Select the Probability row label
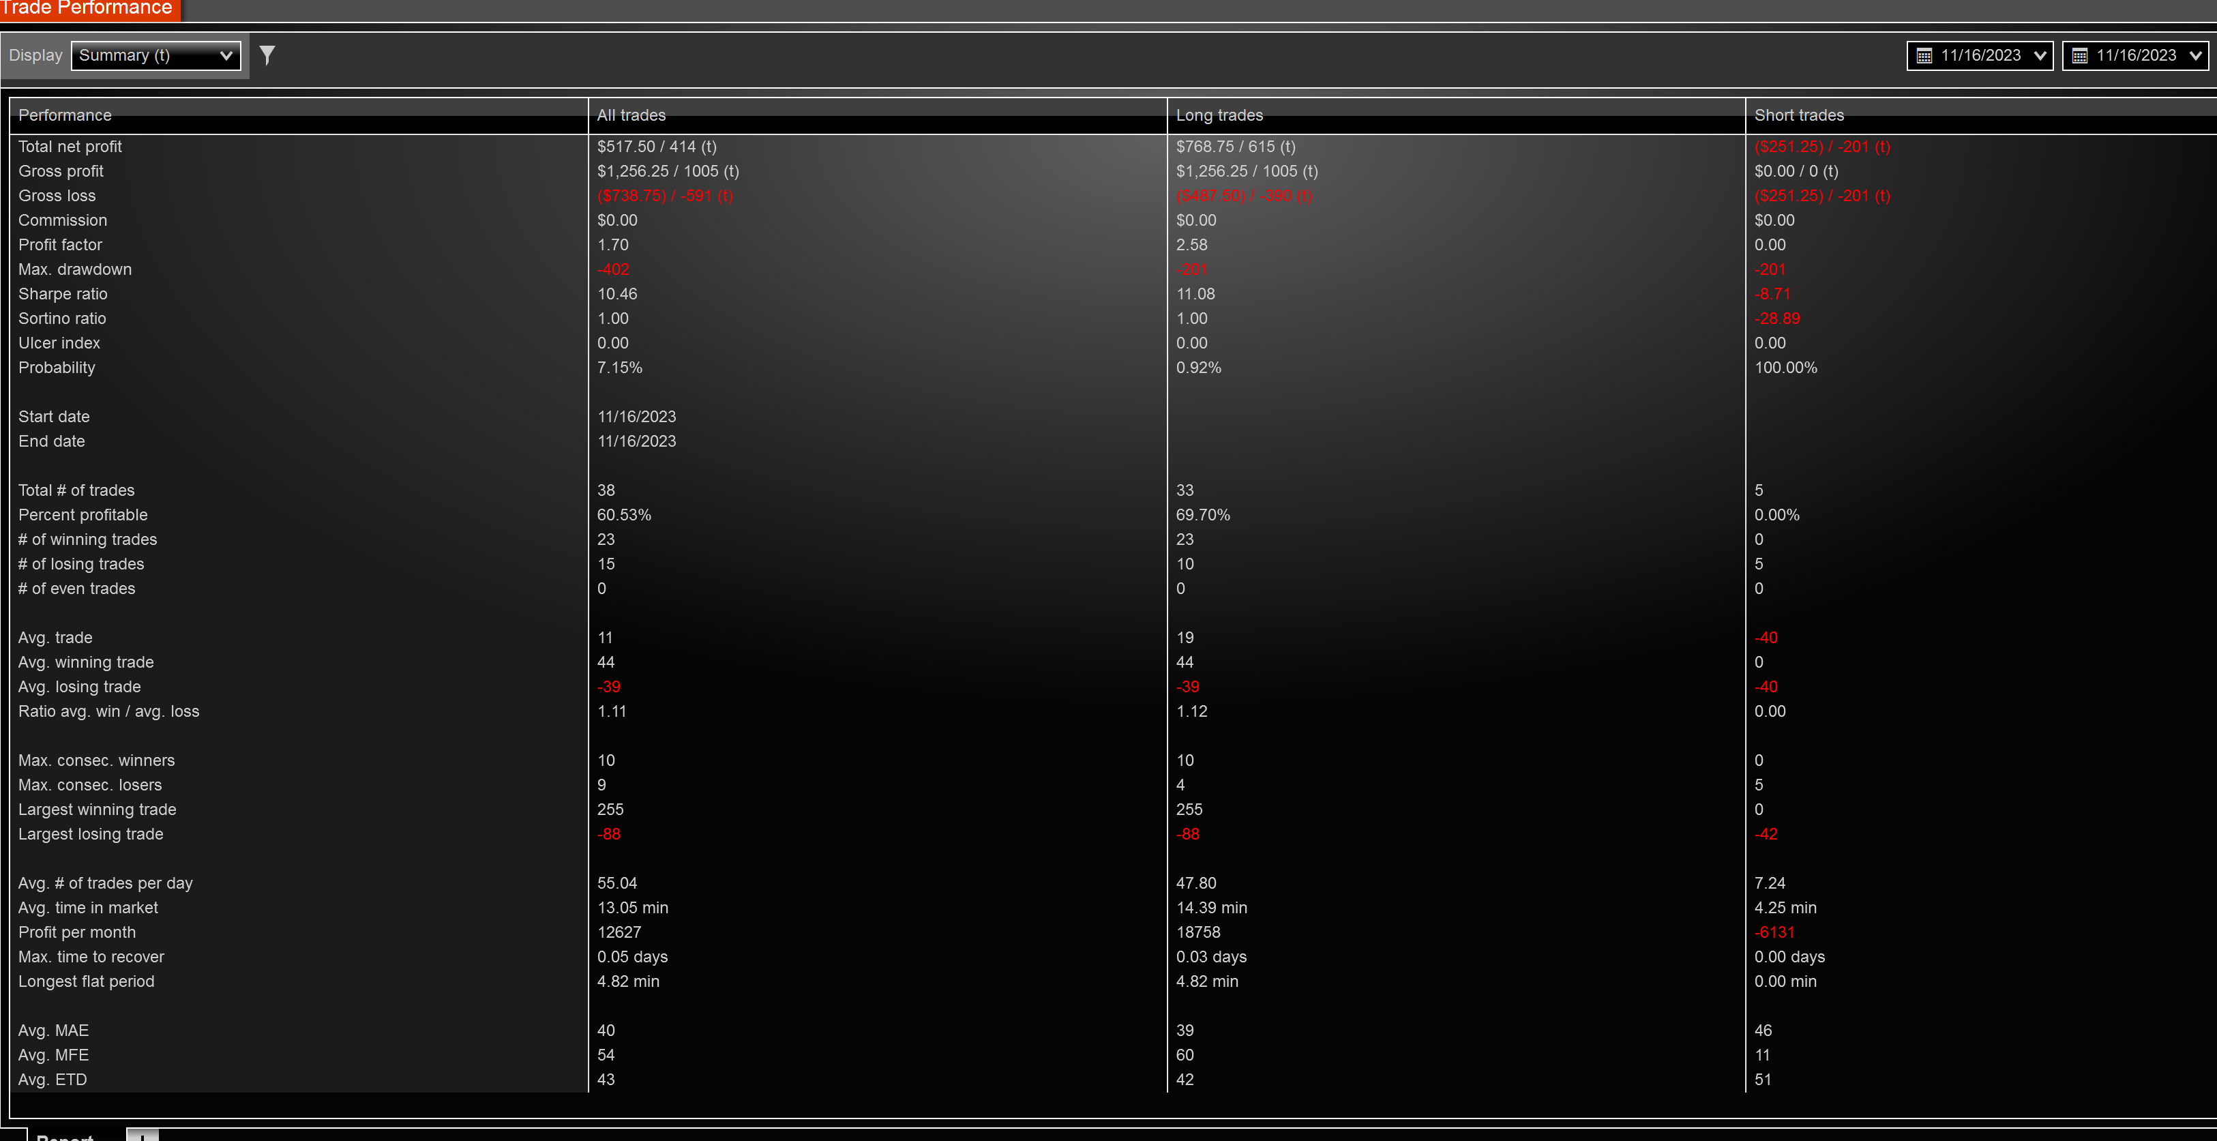The image size is (2217, 1141). (x=57, y=368)
